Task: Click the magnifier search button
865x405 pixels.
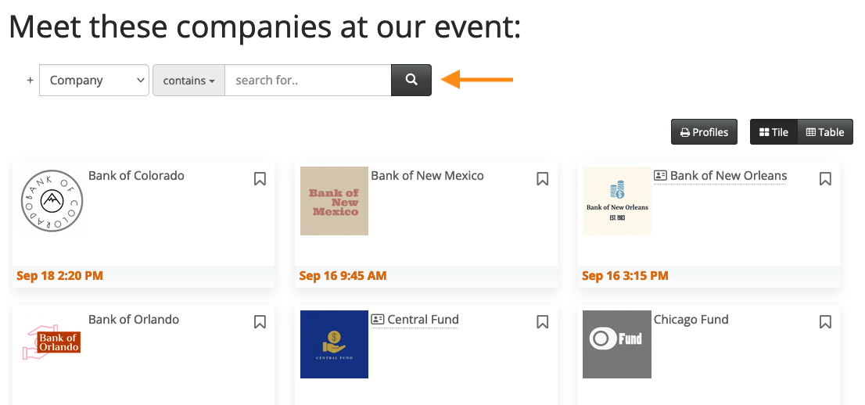Action: pyautogui.click(x=411, y=80)
